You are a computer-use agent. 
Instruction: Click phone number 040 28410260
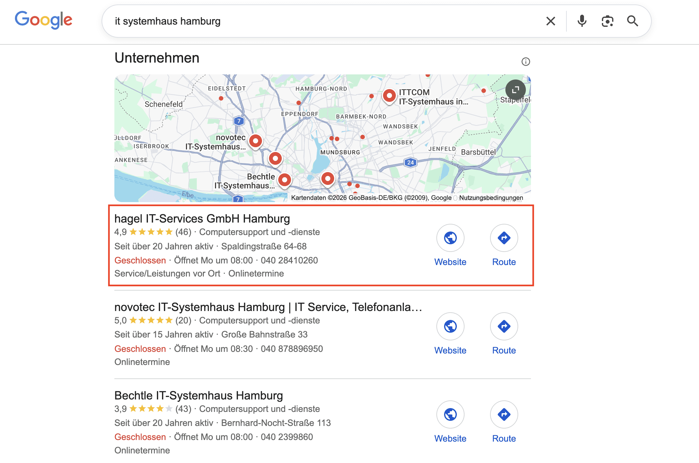point(289,261)
